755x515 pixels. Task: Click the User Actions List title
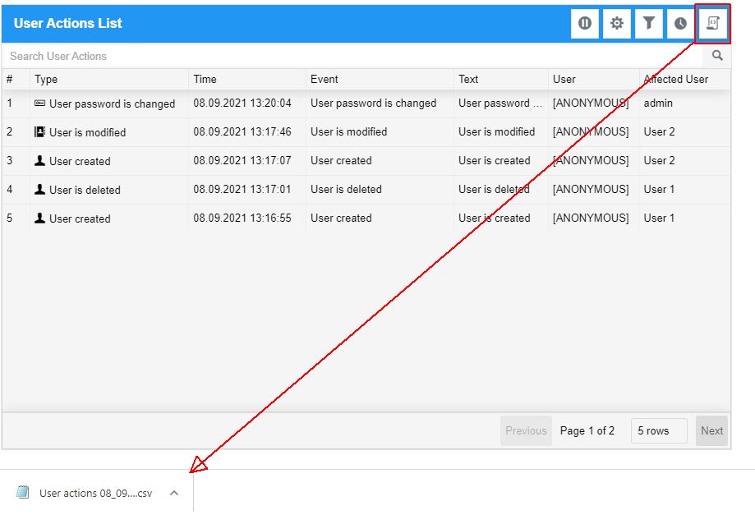tap(68, 23)
